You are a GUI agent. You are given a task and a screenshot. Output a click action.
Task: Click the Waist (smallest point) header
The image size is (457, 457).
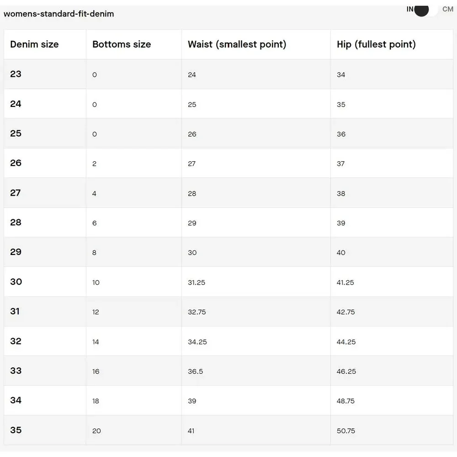(x=237, y=44)
